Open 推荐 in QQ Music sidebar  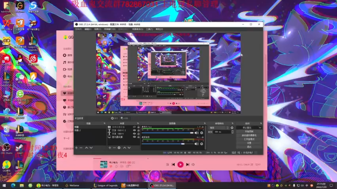click(67, 55)
